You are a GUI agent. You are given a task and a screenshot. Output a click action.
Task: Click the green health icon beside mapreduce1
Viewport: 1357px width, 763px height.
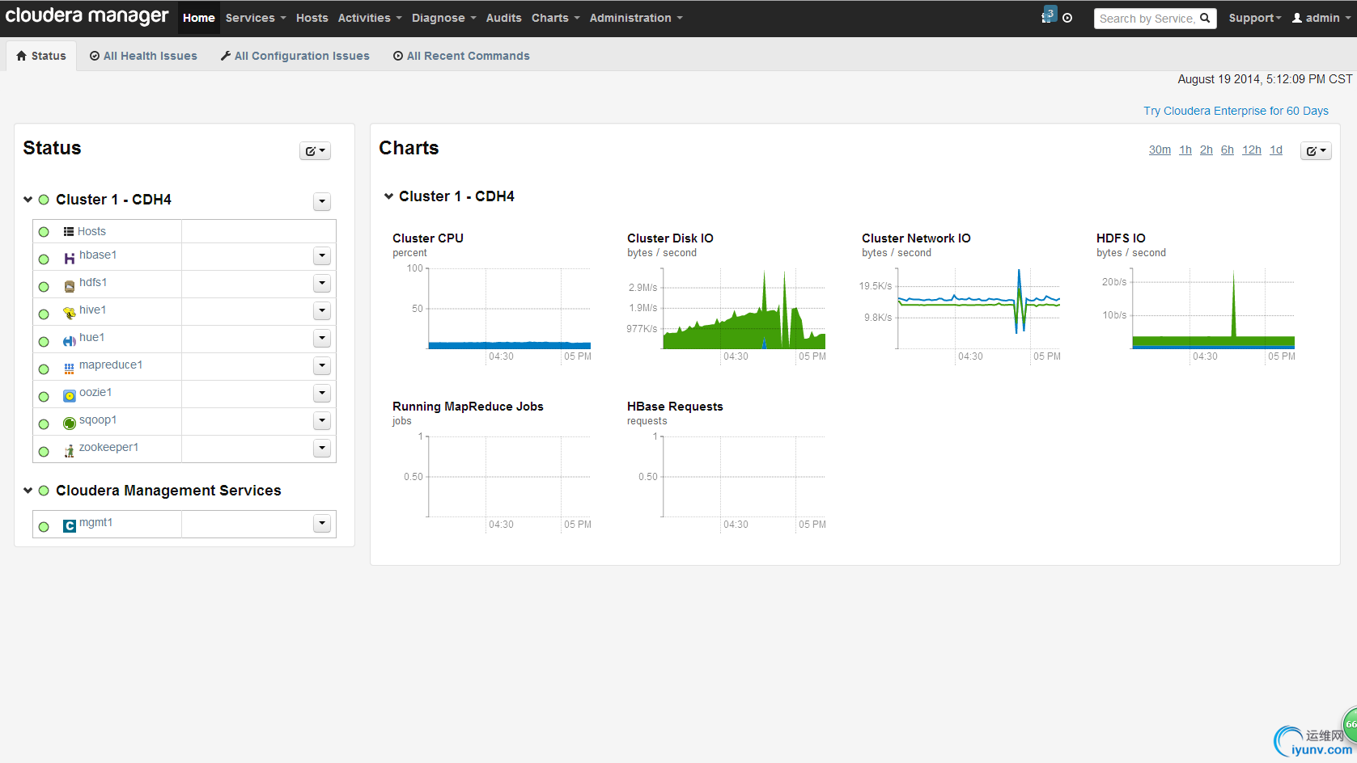pyautogui.click(x=44, y=369)
